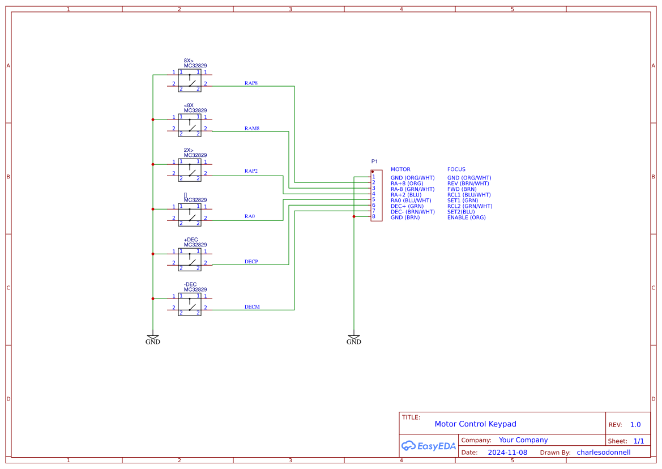Select the DECM wire label
This screenshot has width=662, height=469.
click(251, 308)
